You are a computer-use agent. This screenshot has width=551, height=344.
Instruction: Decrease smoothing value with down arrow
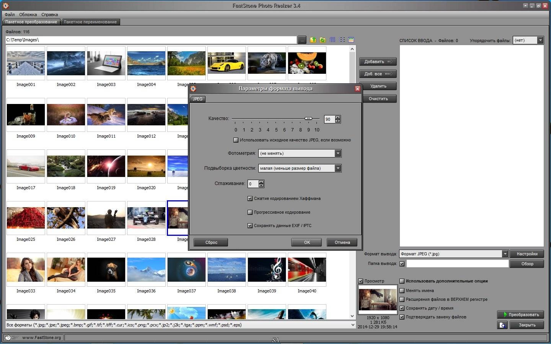click(x=261, y=186)
